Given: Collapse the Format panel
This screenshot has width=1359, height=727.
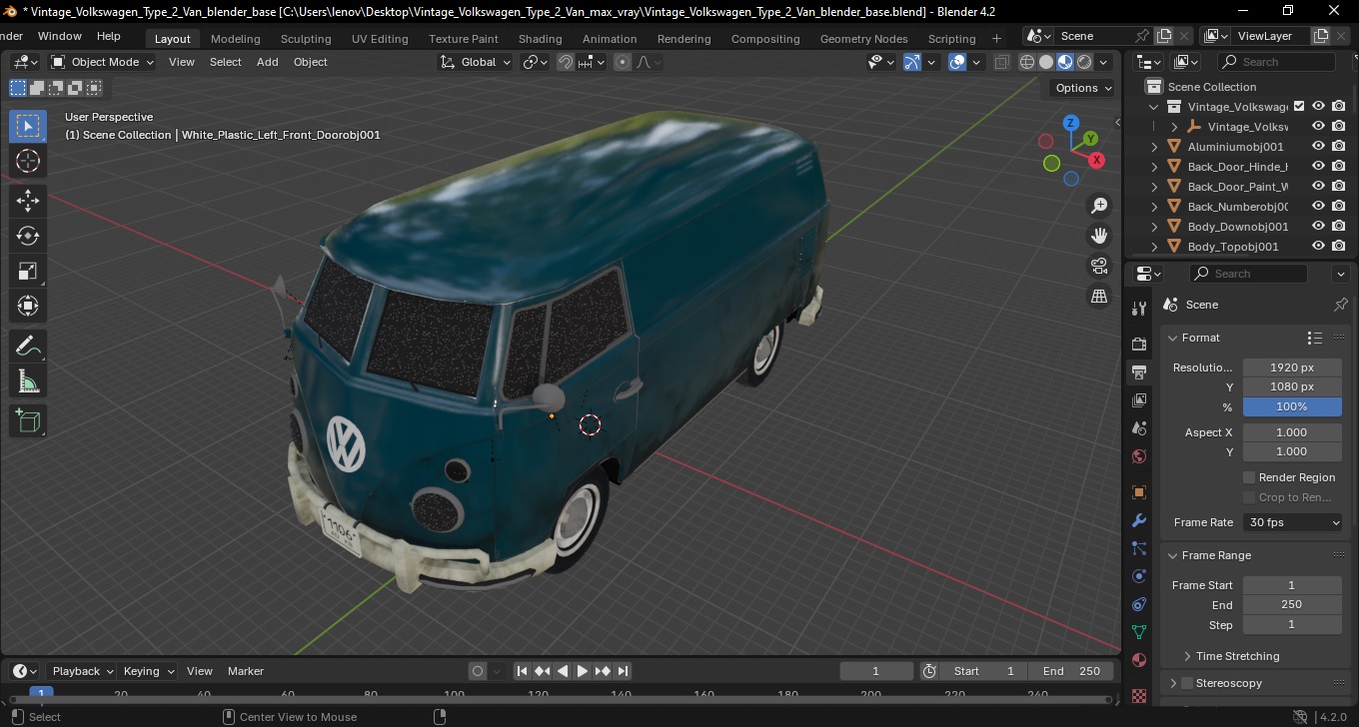Looking at the screenshot, I should (x=1172, y=338).
